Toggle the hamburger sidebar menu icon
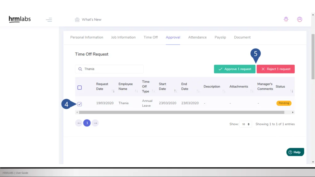This screenshot has width=315, height=177. [49, 20]
